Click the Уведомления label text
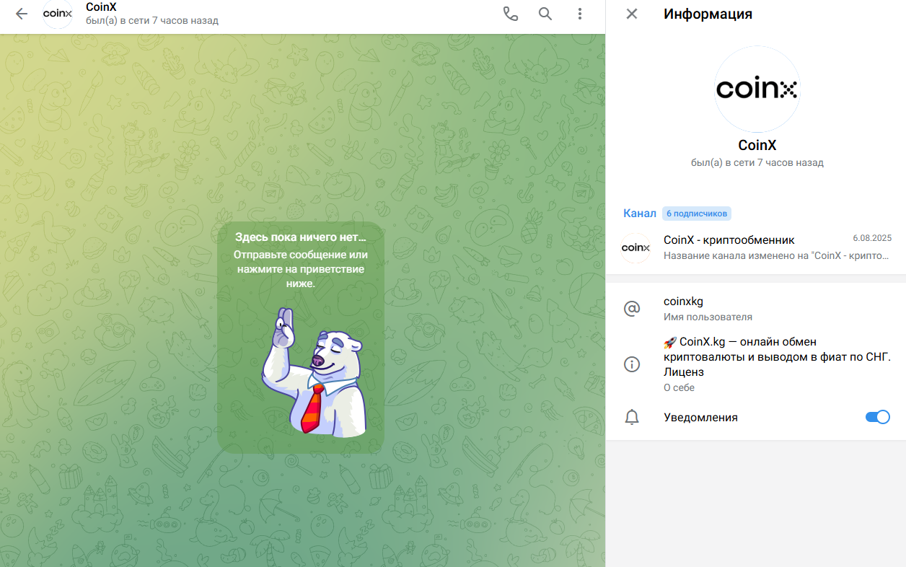This screenshot has width=906, height=567. (x=700, y=417)
